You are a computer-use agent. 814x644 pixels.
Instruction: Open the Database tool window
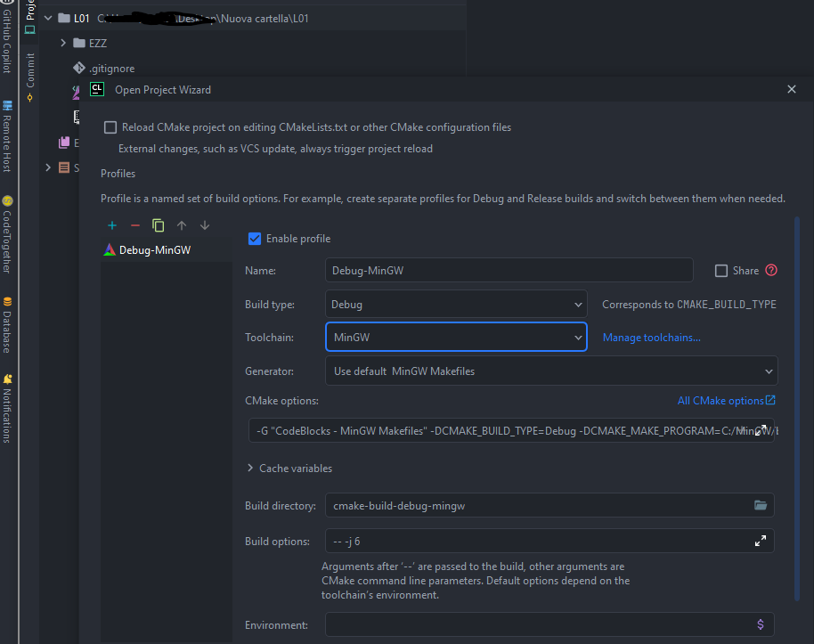(x=7, y=325)
